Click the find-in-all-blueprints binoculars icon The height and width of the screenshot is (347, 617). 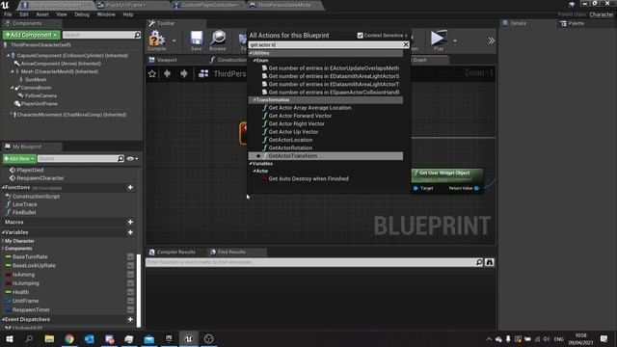coord(489,262)
